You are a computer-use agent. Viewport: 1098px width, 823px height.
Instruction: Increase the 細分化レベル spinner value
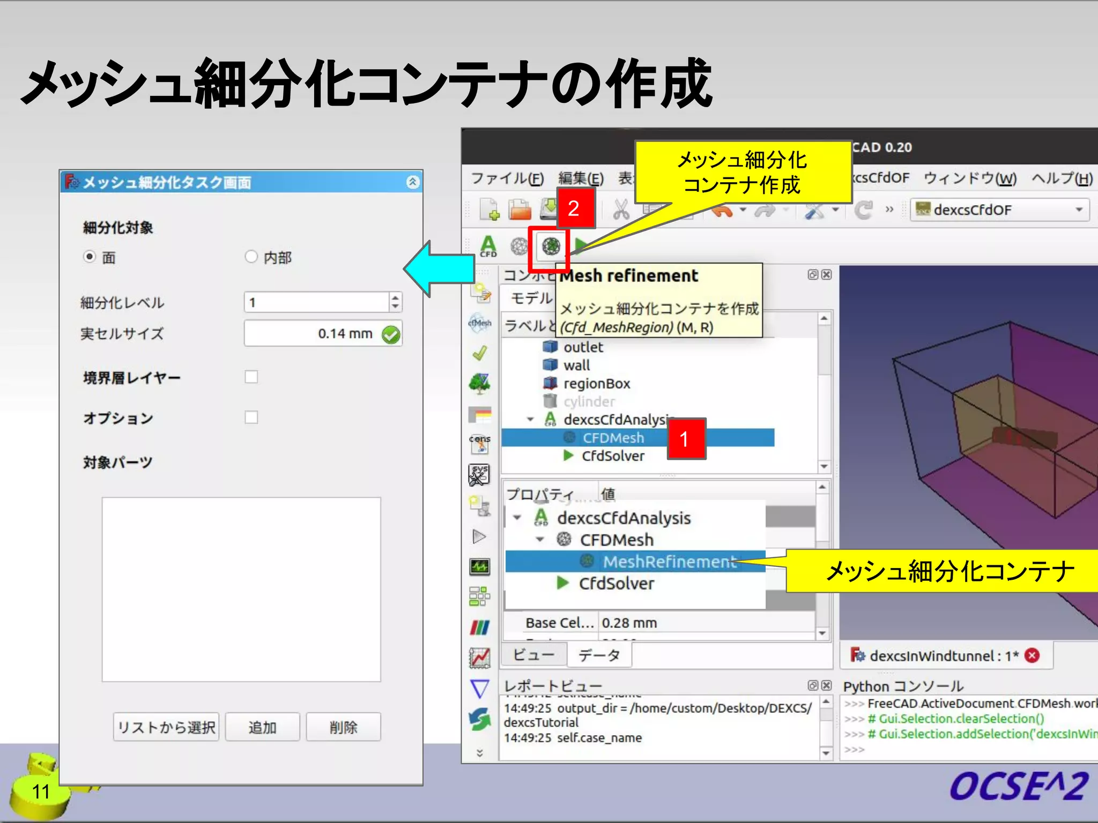click(x=395, y=297)
